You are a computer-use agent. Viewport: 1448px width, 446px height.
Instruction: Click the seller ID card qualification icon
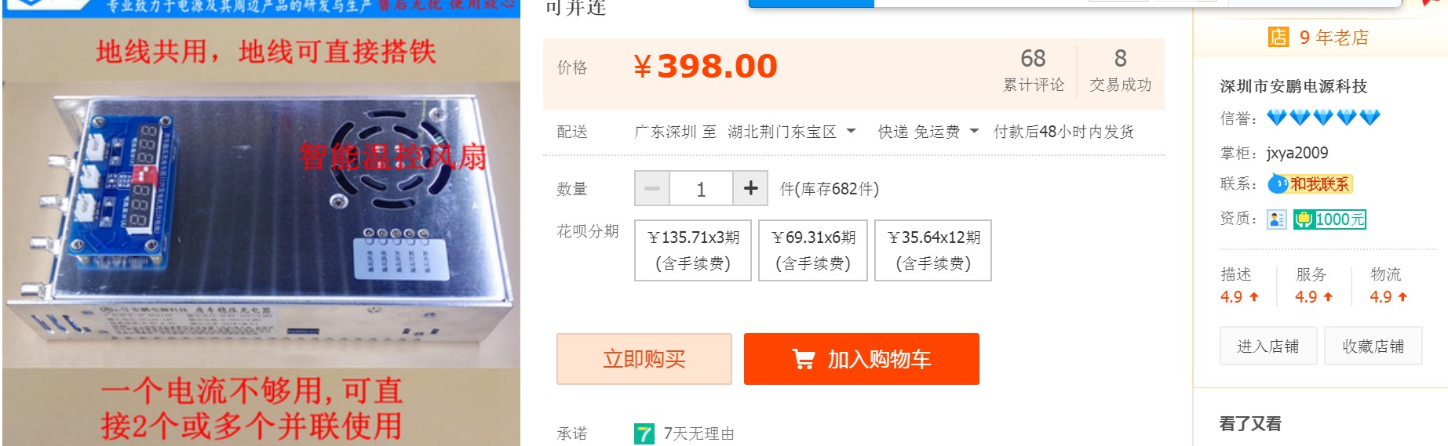click(x=1277, y=219)
